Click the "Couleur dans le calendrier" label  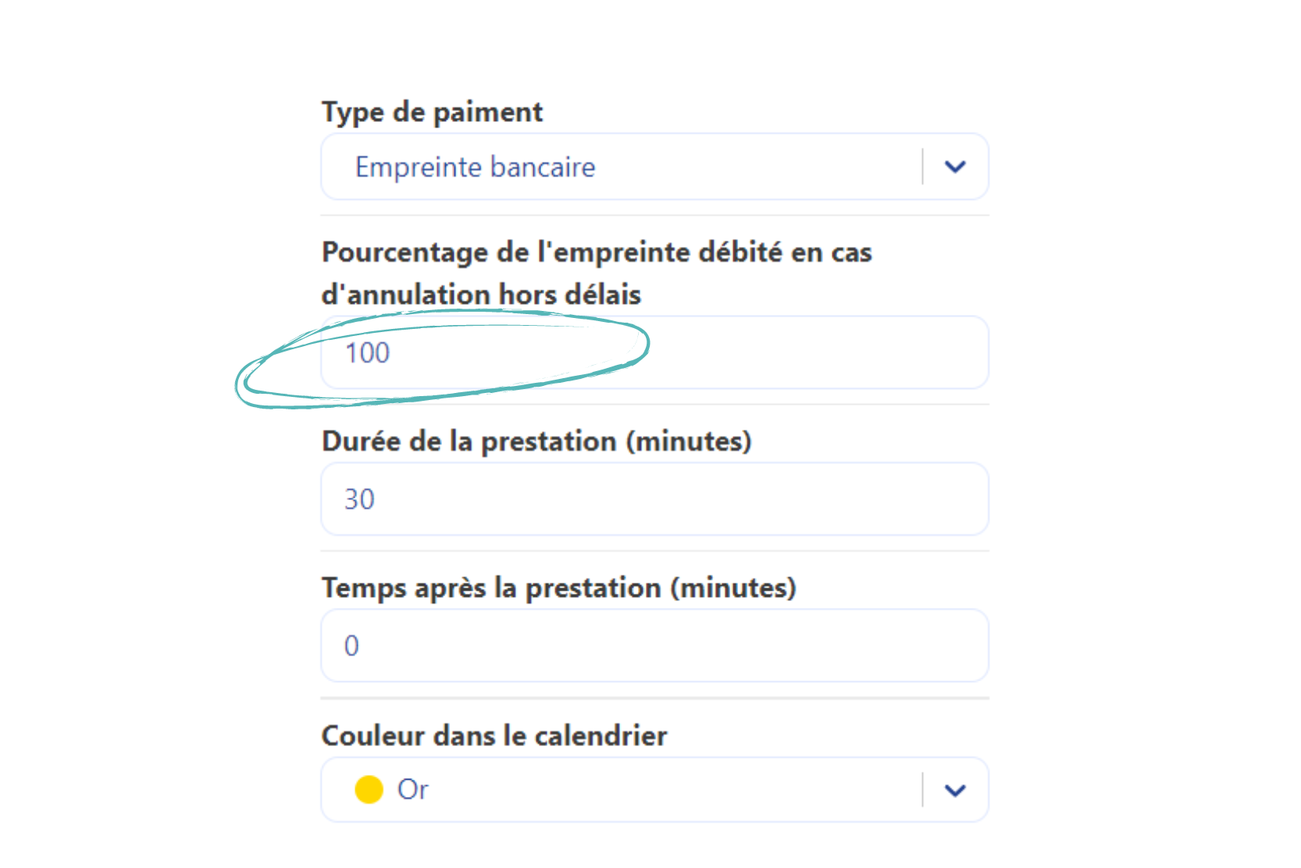[494, 736]
